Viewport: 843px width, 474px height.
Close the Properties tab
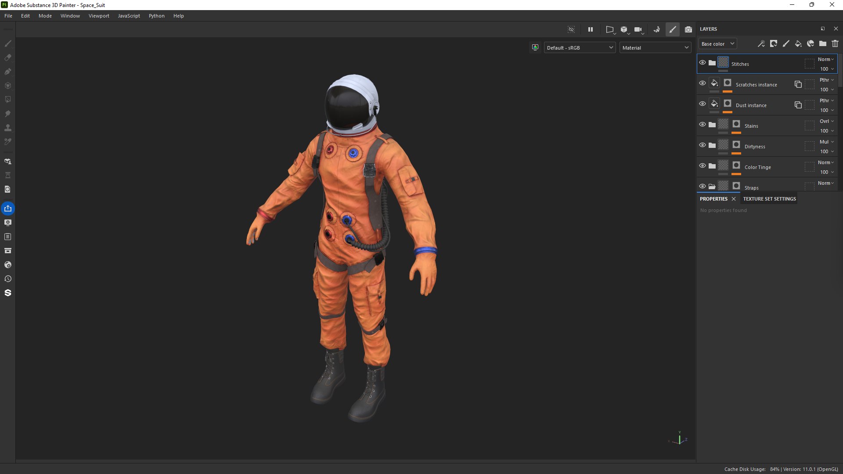(734, 199)
